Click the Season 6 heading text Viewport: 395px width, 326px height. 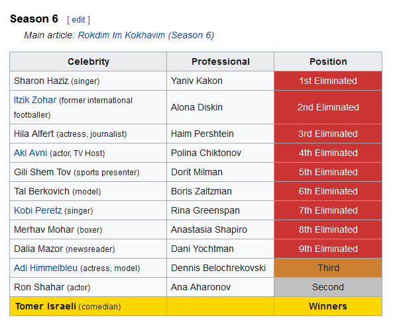[34, 19]
